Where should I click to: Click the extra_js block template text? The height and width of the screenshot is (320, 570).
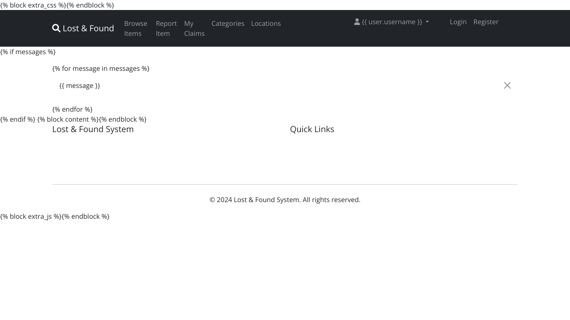(55, 216)
